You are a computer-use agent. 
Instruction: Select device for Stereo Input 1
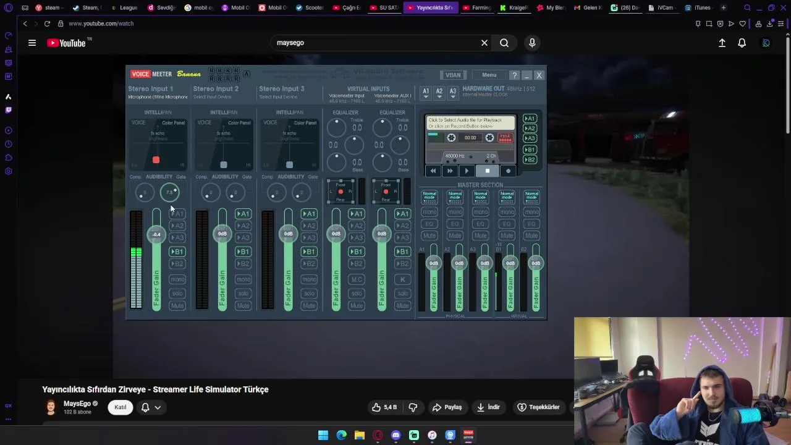click(158, 97)
